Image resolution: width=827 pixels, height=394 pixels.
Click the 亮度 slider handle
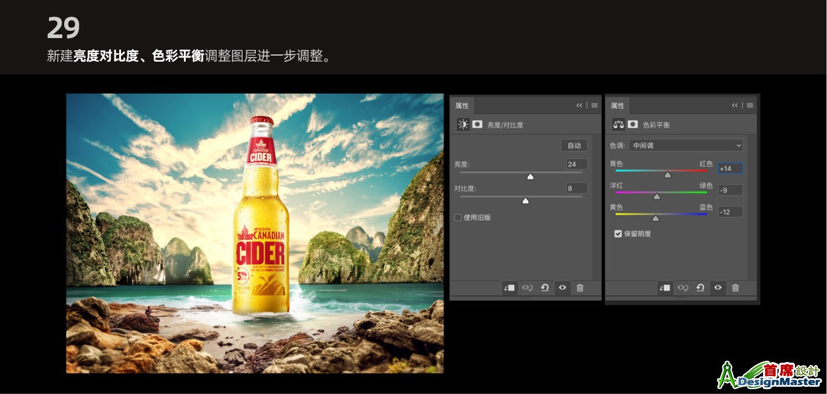[x=531, y=176]
